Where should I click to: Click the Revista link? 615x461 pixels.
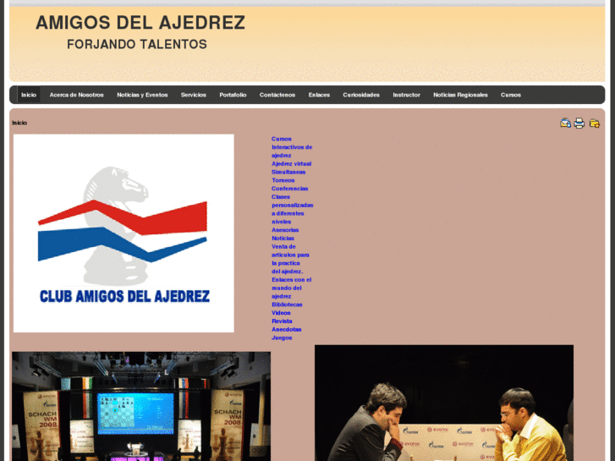pos(282,321)
